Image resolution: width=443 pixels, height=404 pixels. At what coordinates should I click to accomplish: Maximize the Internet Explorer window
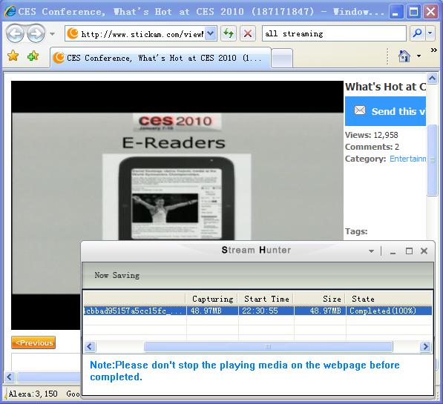[x=413, y=12]
